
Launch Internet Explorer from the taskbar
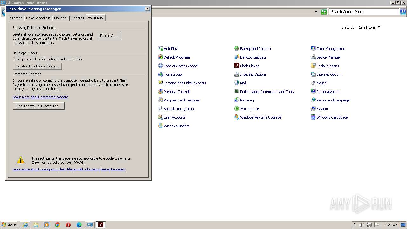pyautogui.click(x=25, y=225)
